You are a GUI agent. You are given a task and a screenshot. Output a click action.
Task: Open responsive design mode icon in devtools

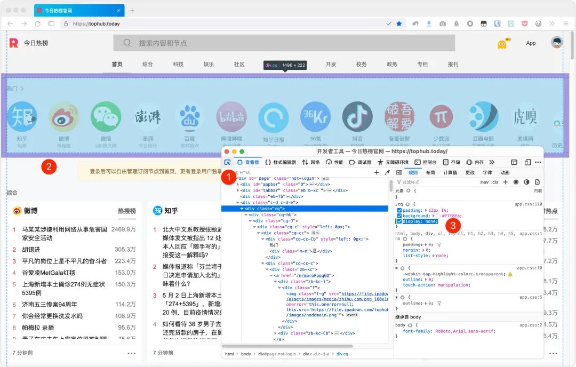(x=528, y=162)
